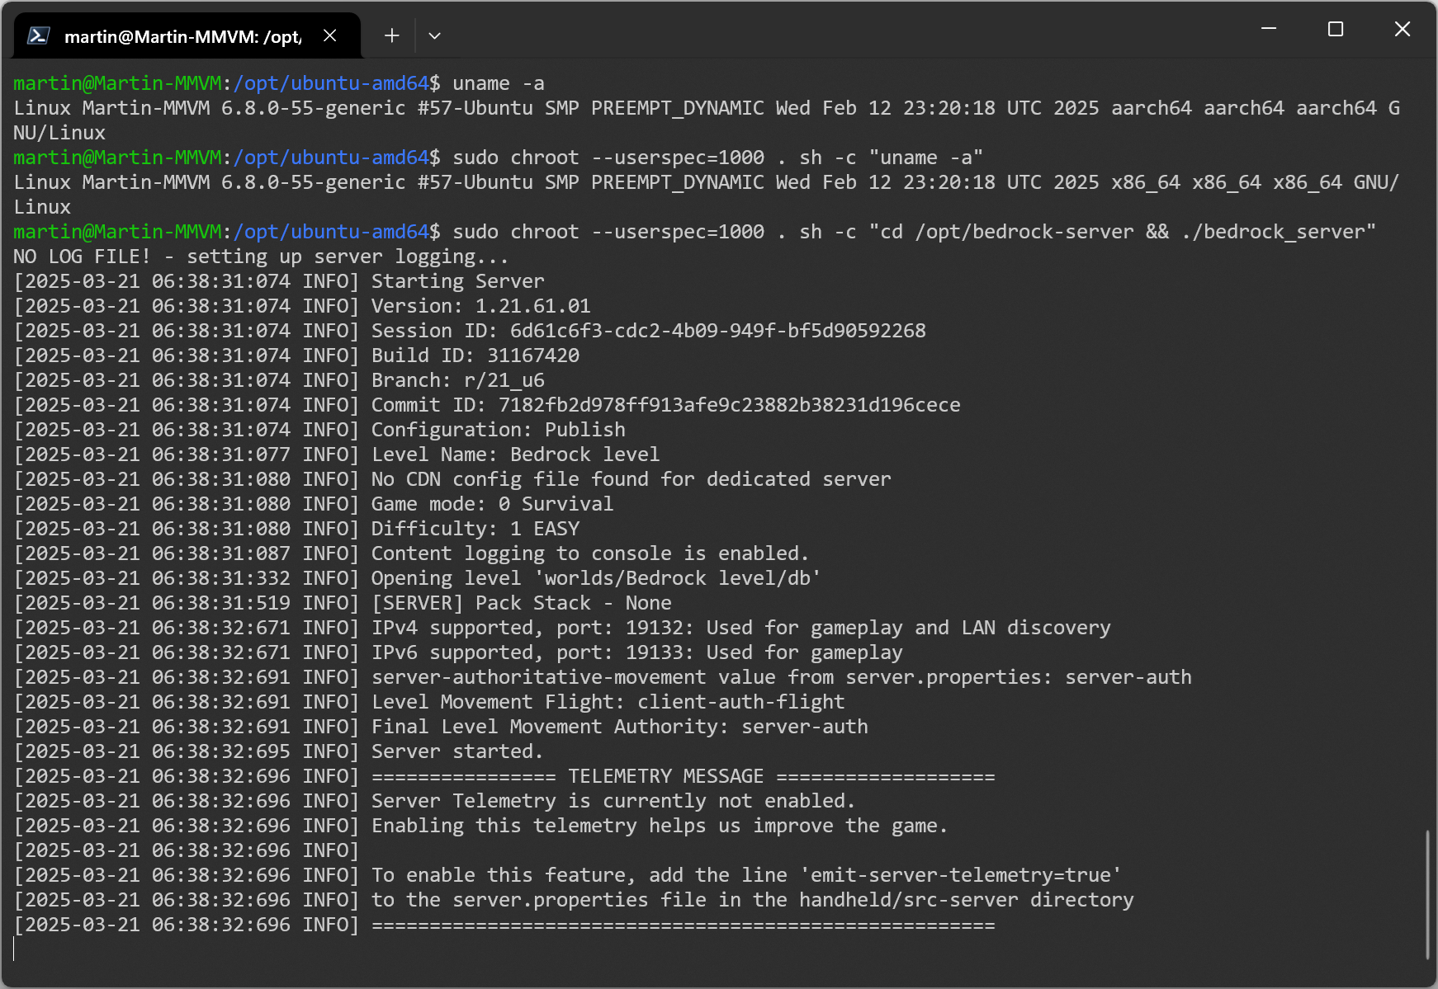Click 'Difficulty: 1 EASY' line

tap(475, 529)
